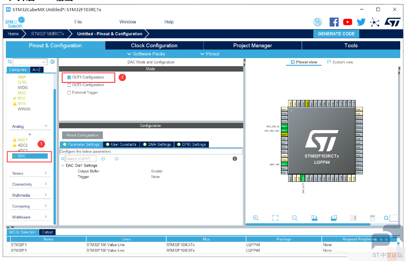Expand the Timers category
Viewport: 407px width, 262px height.
tap(45, 173)
